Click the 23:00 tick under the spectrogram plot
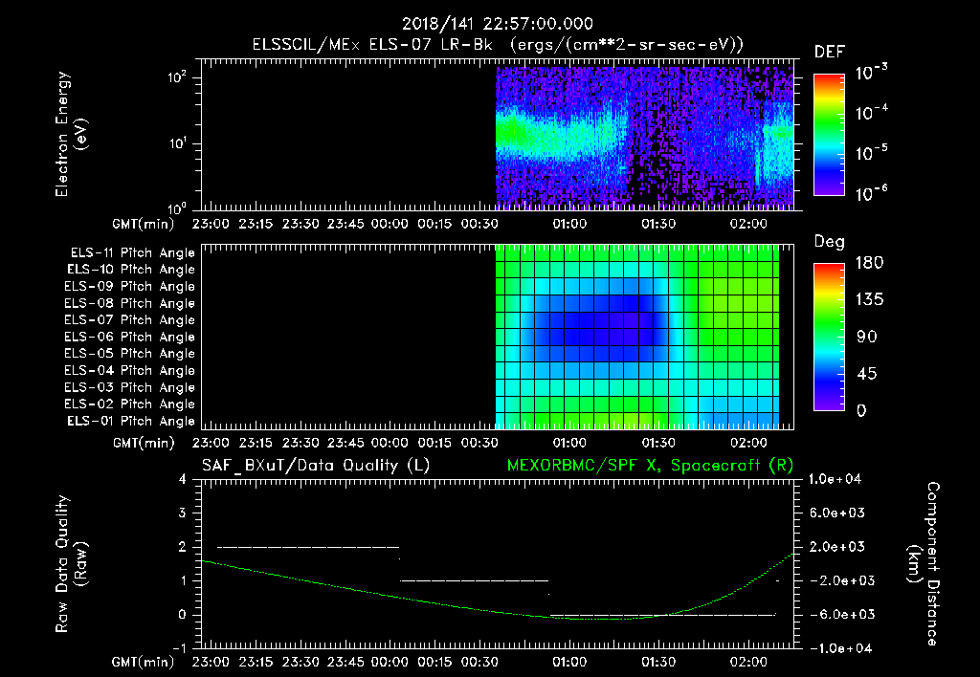The image size is (980, 677). point(211,224)
